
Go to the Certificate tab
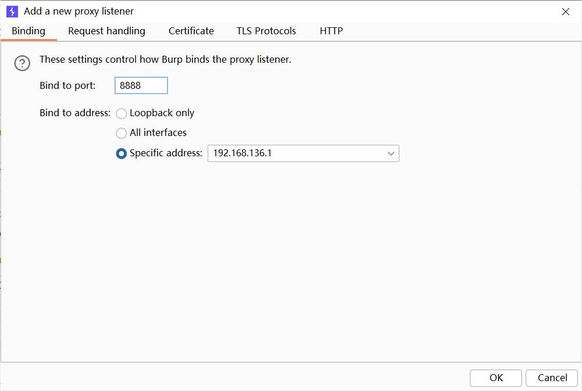tap(191, 31)
